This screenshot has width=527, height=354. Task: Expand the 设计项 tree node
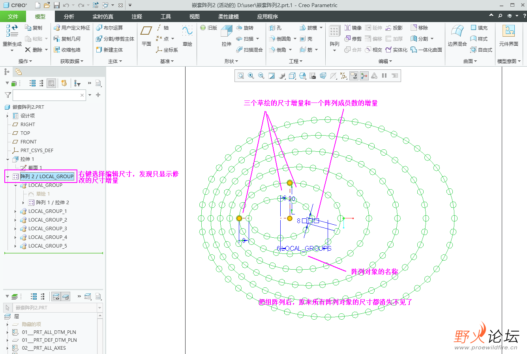pyautogui.click(x=8, y=116)
